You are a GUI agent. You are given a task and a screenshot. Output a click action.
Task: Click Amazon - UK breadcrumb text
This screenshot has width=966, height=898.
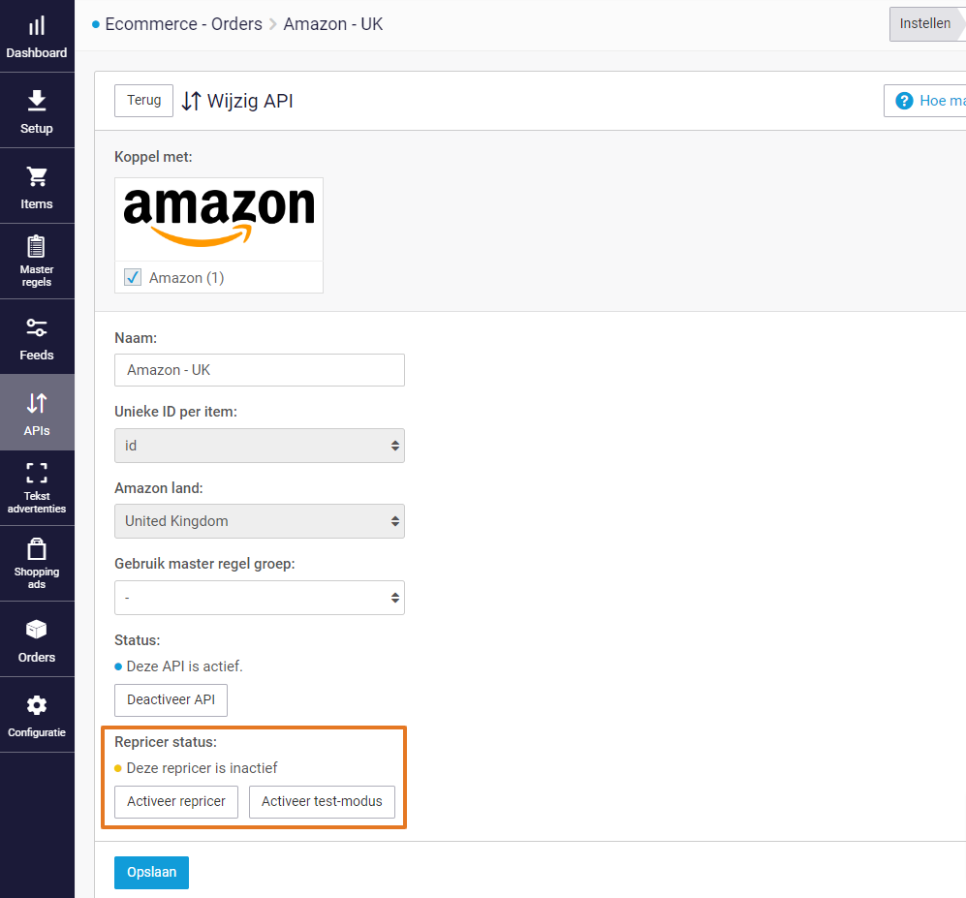[332, 24]
